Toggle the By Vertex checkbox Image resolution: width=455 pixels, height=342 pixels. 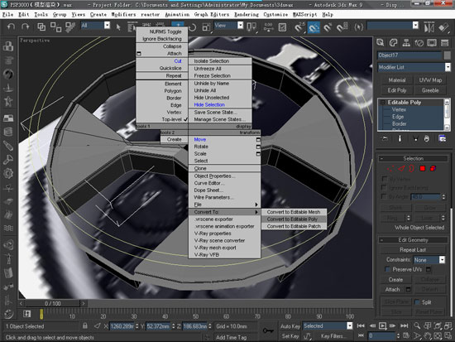pyautogui.click(x=384, y=178)
